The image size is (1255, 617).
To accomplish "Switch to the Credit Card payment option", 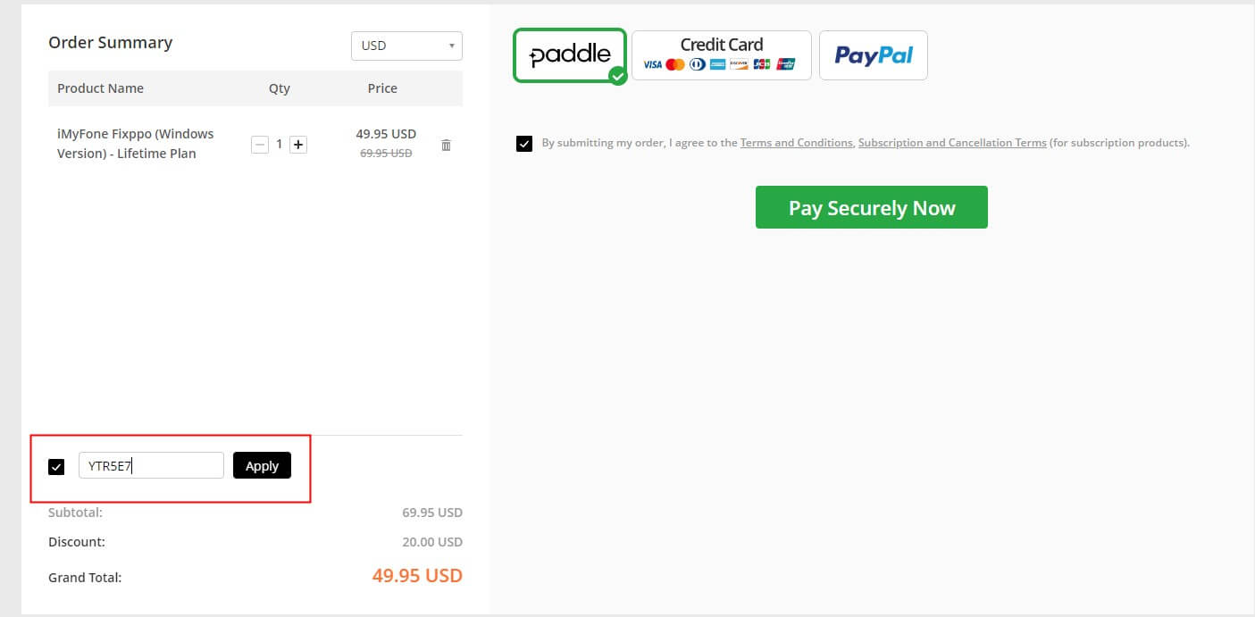I will pyautogui.click(x=722, y=54).
